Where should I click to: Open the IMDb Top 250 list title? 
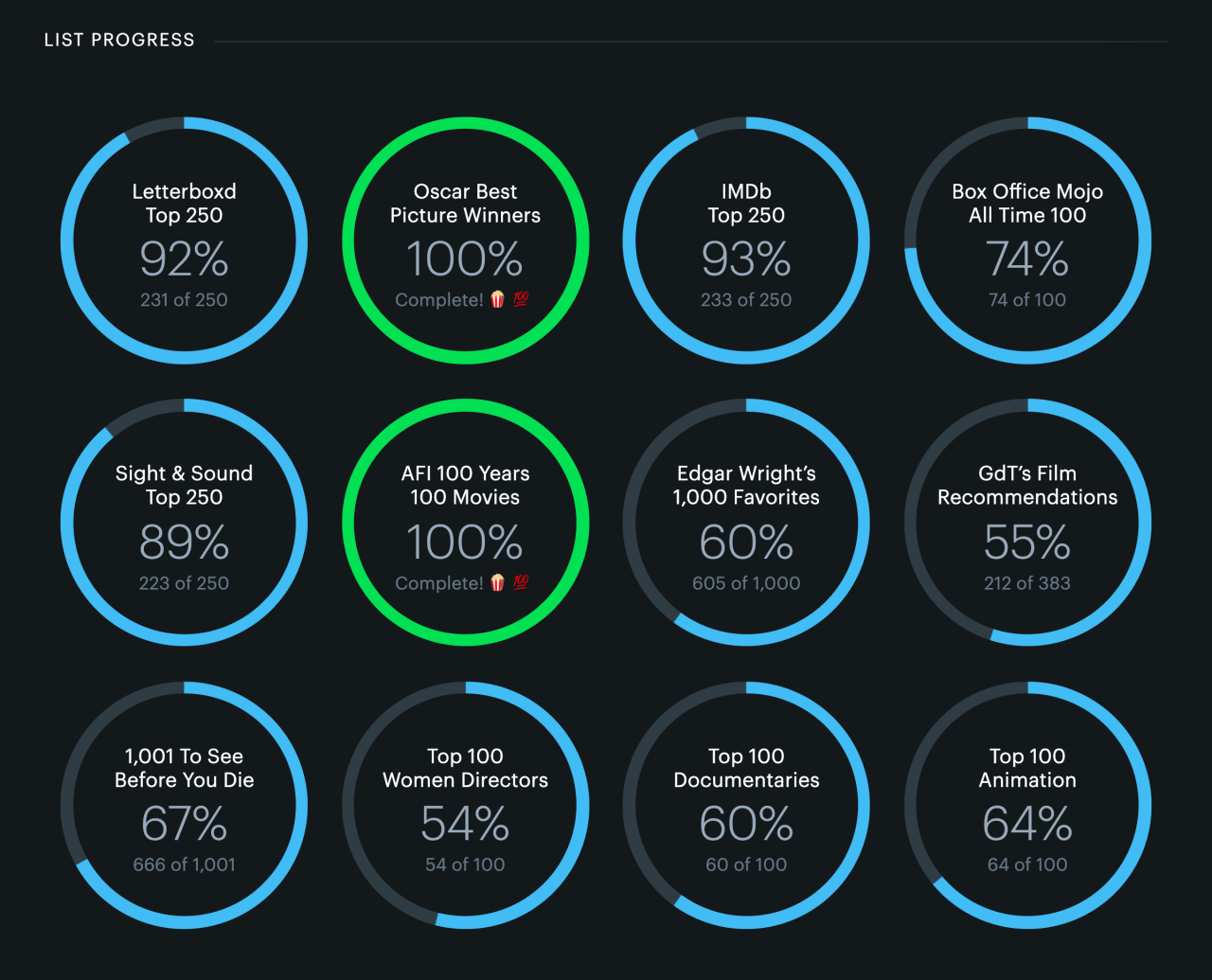coord(746,204)
